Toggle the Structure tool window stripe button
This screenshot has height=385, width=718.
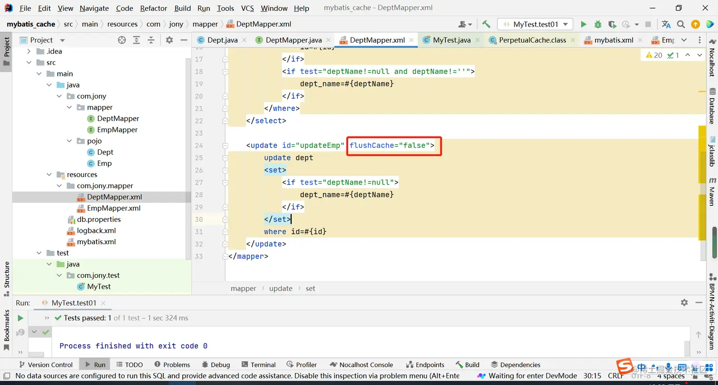click(7, 279)
